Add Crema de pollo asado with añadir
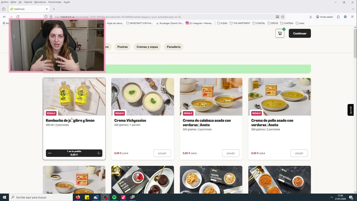Viewport: 357px width, 201px height. pyautogui.click(x=299, y=153)
